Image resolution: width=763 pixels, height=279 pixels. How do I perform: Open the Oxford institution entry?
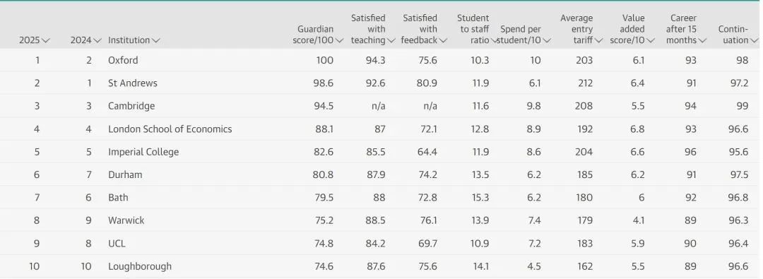click(x=123, y=60)
